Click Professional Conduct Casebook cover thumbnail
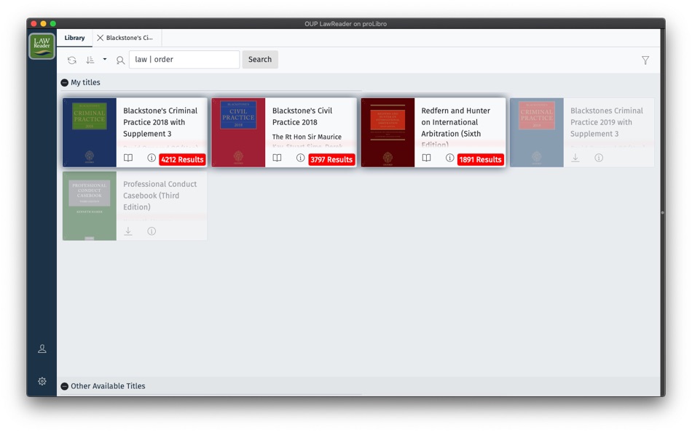This screenshot has width=692, height=432. [x=90, y=206]
